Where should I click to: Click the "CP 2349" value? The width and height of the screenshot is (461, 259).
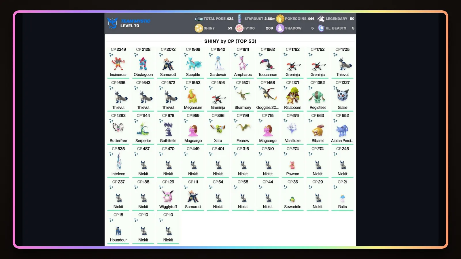pos(118,49)
